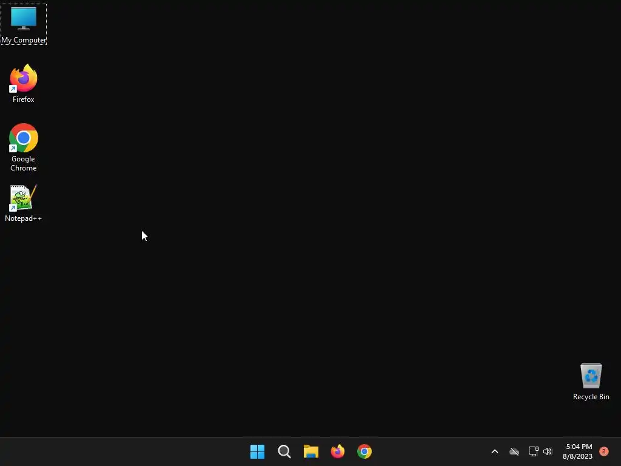The height and width of the screenshot is (466, 621).
Task: Open the Windows Start menu
Action: (257, 451)
